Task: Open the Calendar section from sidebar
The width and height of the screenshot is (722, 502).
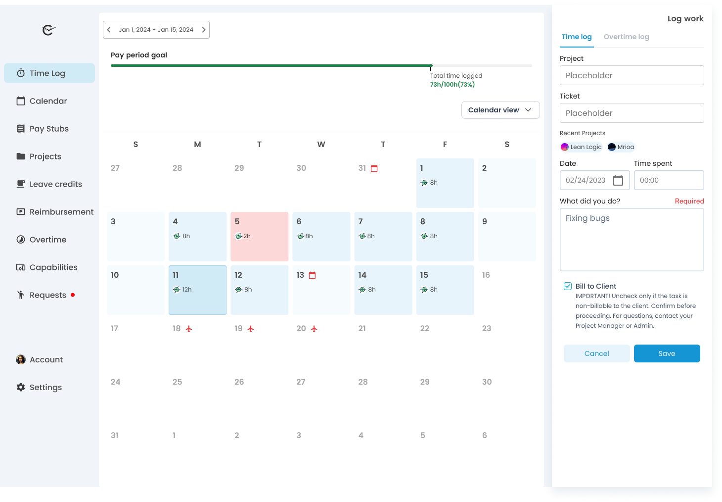Action: tap(21, 100)
